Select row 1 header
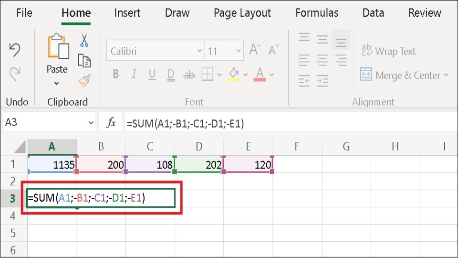This screenshot has height=258, width=458. click(x=13, y=164)
